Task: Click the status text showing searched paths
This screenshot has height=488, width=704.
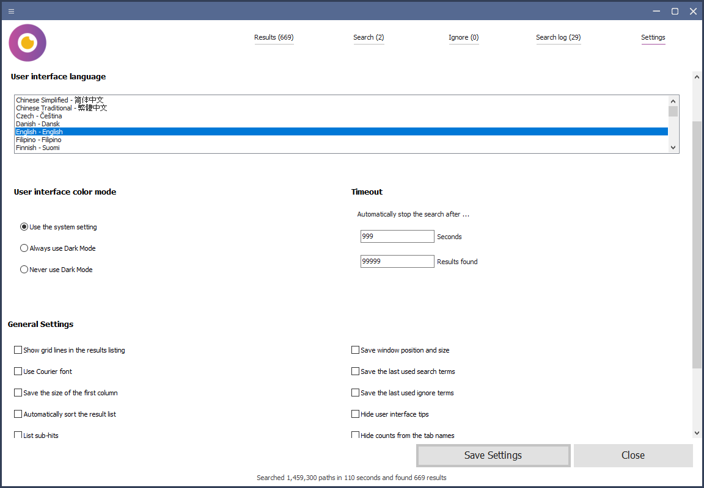Action: point(351,478)
